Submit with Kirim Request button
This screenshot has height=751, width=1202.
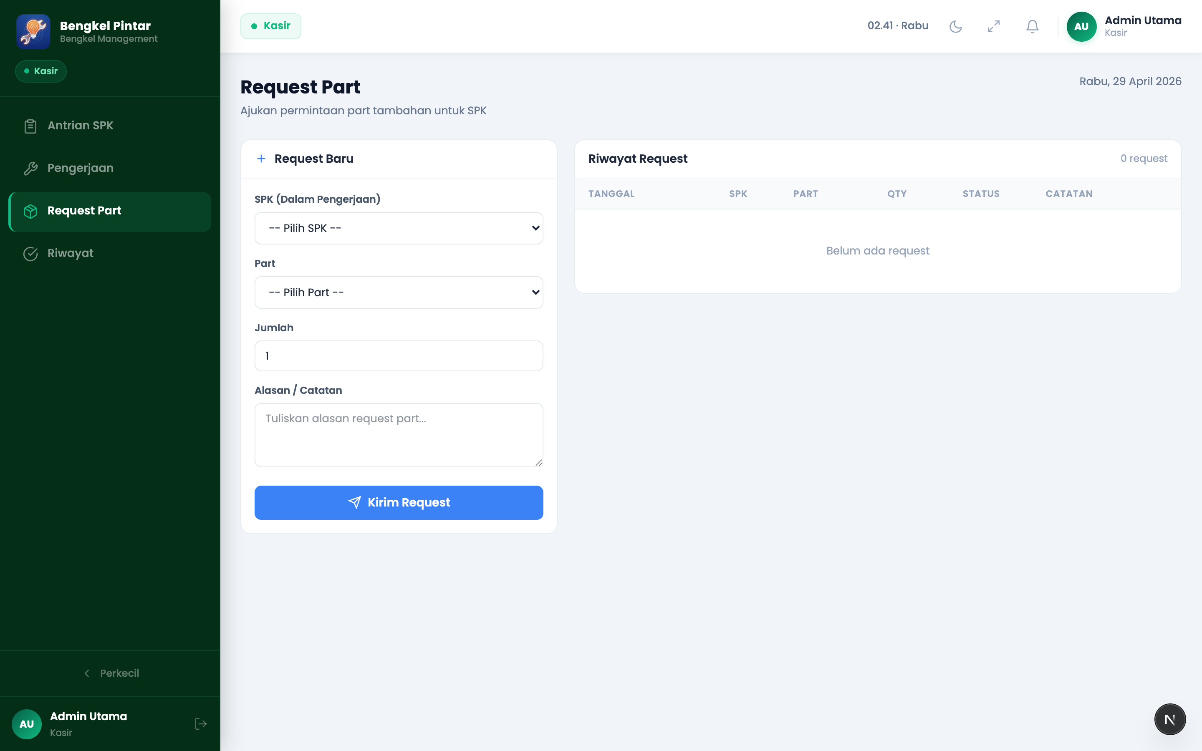[398, 502]
